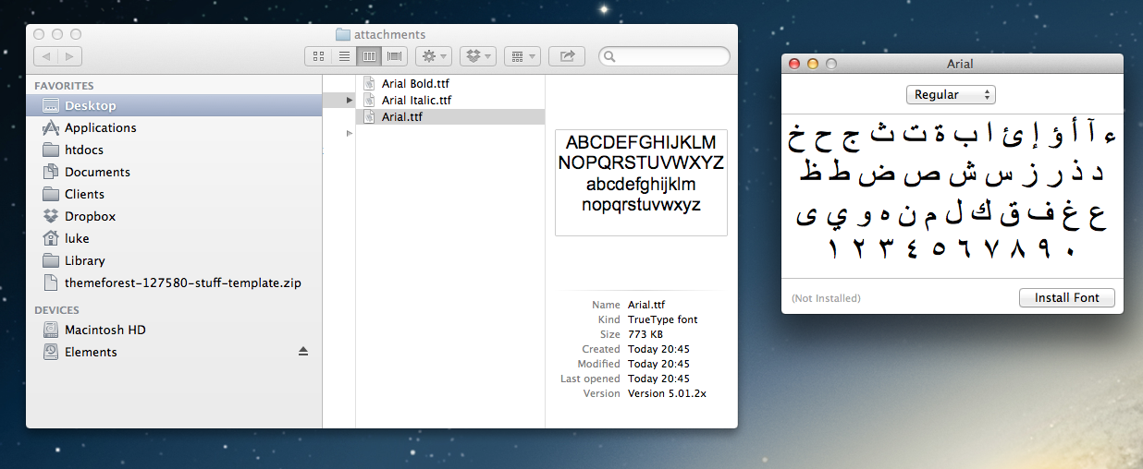The image size is (1143, 469).
Task: Switch Finder to icon view
Action: (317, 56)
